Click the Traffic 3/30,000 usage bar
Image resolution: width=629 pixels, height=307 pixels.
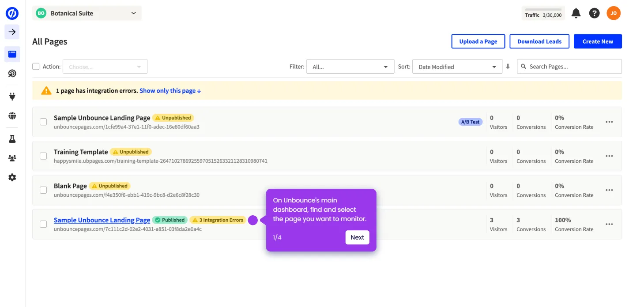tap(543, 13)
